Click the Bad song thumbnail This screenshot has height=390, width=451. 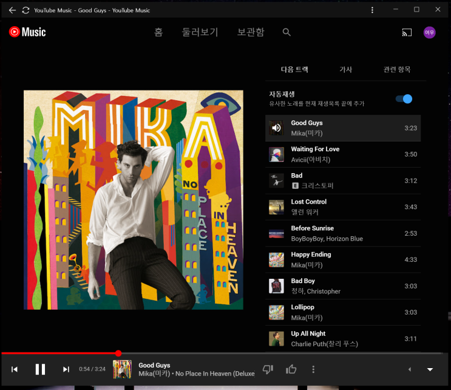point(276,181)
